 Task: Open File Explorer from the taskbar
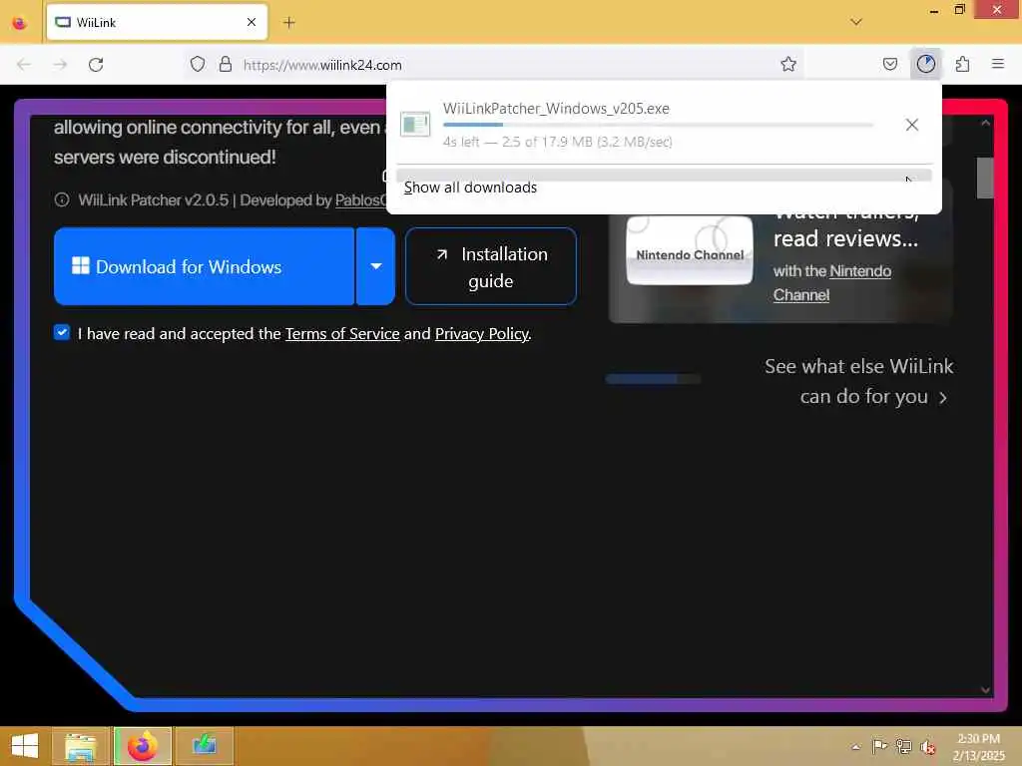81,746
